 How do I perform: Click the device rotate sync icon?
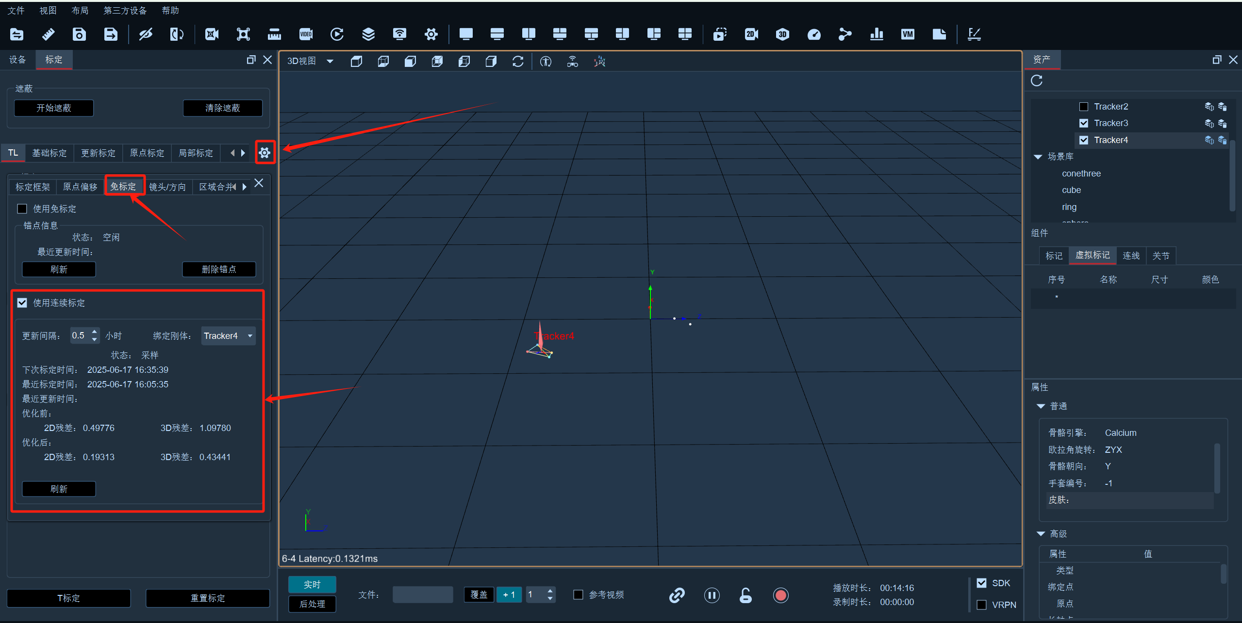click(x=177, y=34)
